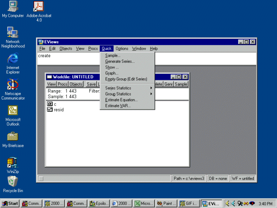
Task: Open the Adobe Acrobat 4.0 shortcut
Action: tap(39, 7)
